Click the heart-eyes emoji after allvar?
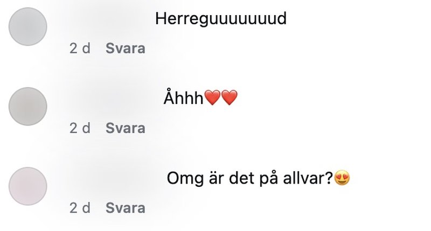 pos(342,178)
